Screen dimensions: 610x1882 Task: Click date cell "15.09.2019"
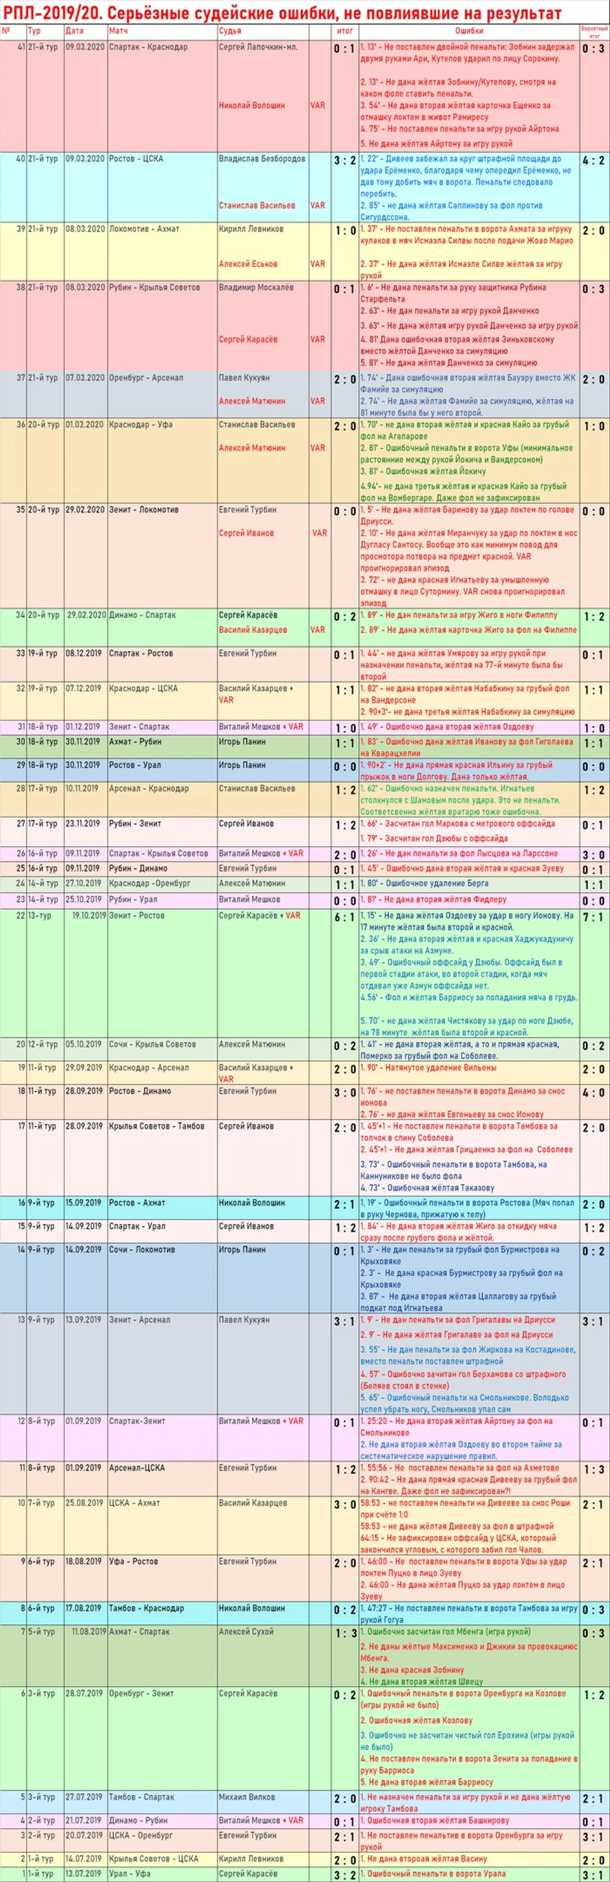(x=85, y=1203)
